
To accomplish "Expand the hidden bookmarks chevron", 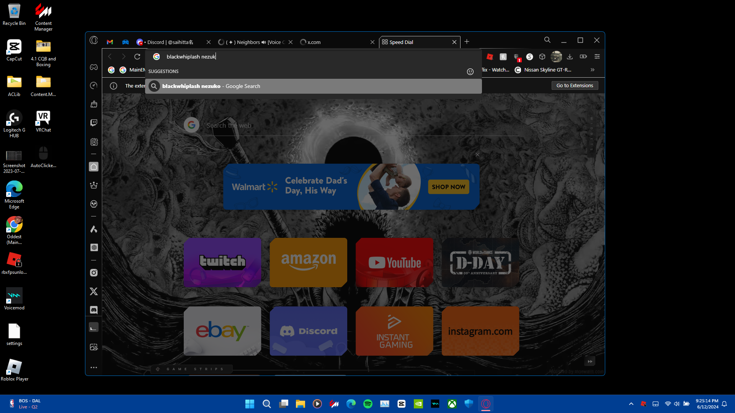I will click(592, 70).
